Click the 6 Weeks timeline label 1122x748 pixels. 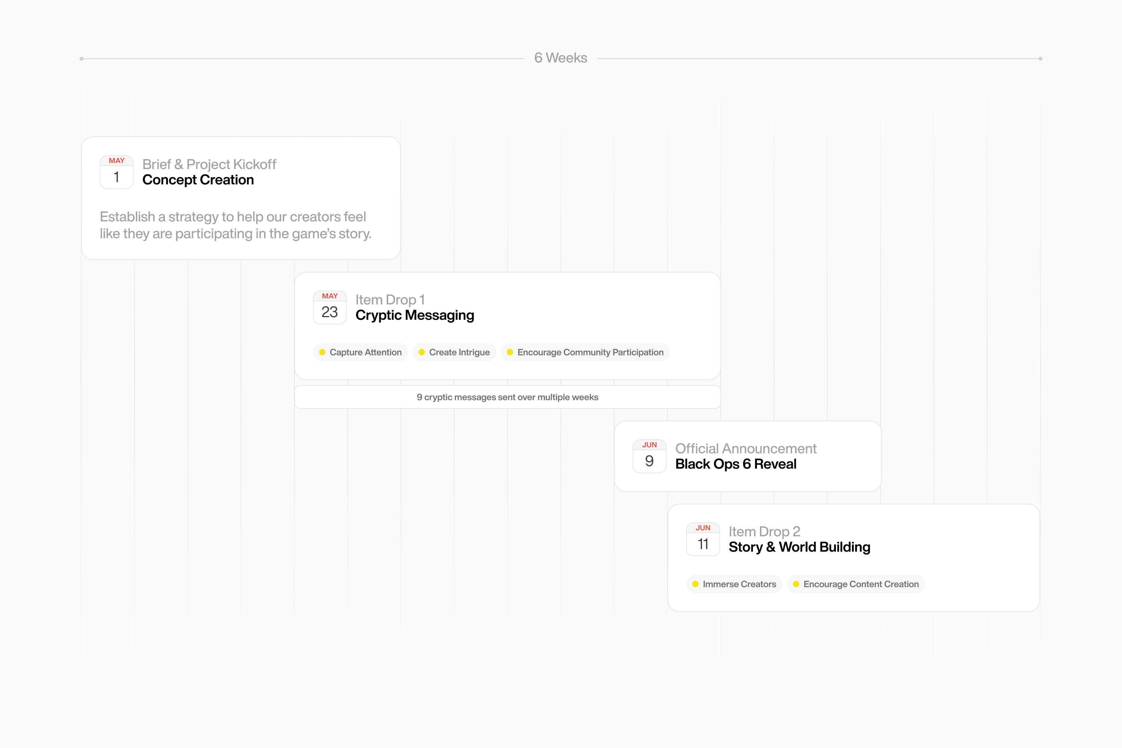pos(561,58)
